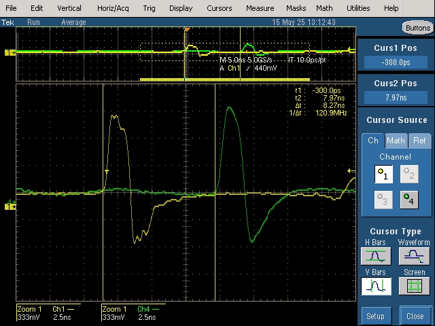Viewport: 435px width, 326px height.
Task: Open the Measure menu
Action: coord(260,8)
